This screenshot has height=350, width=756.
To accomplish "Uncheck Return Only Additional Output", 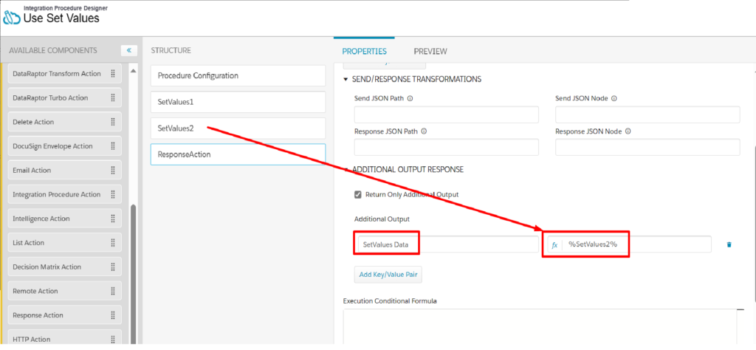I will coord(358,195).
